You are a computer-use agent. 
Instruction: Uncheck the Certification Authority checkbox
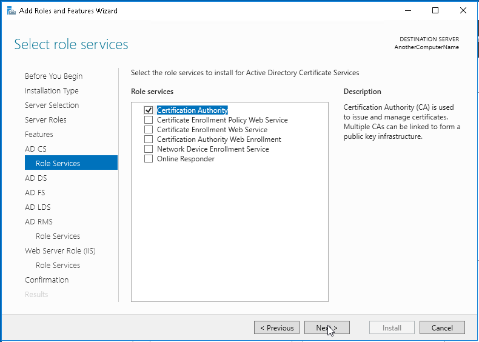point(149,110)
